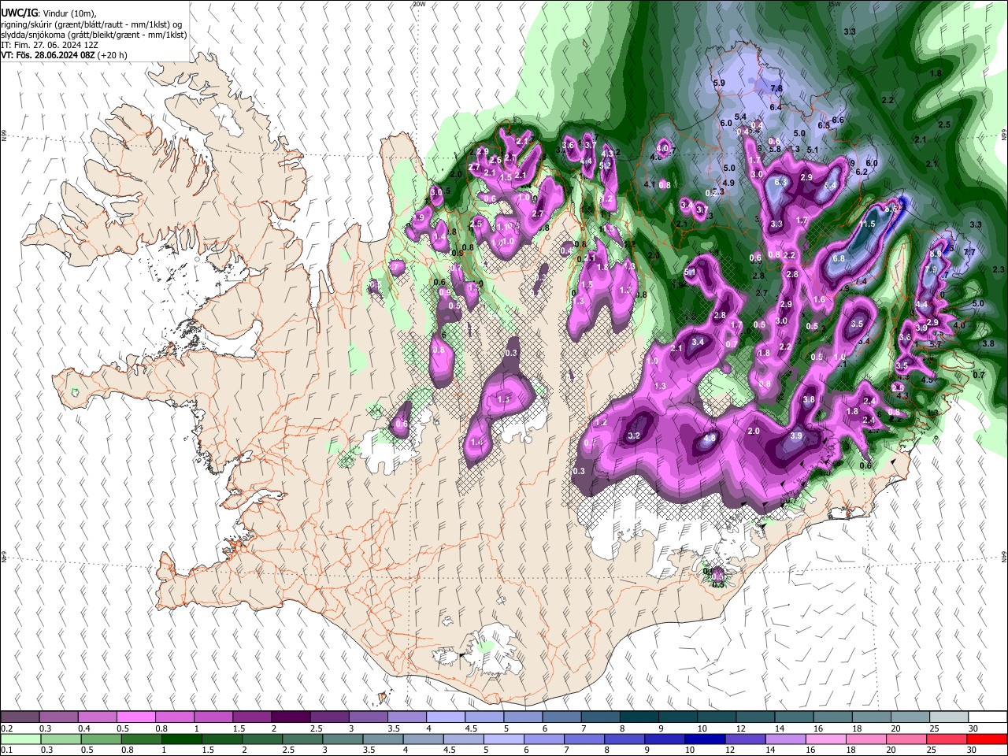The width and height of the screenshot is (1008, 756).
Task: Pick the lower color bar swatch between 0.5 and 0.8
Action: 101,739
